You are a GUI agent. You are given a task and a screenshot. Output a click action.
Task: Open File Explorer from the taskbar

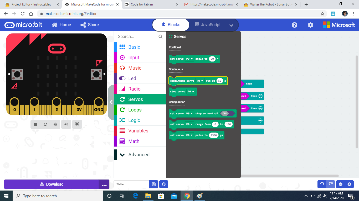click(x=148, y=196)
